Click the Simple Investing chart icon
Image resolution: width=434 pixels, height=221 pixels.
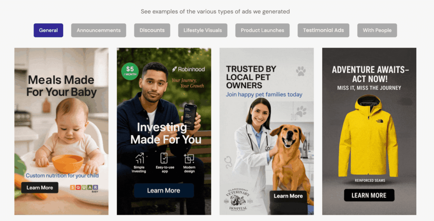[x=139, y=158]
